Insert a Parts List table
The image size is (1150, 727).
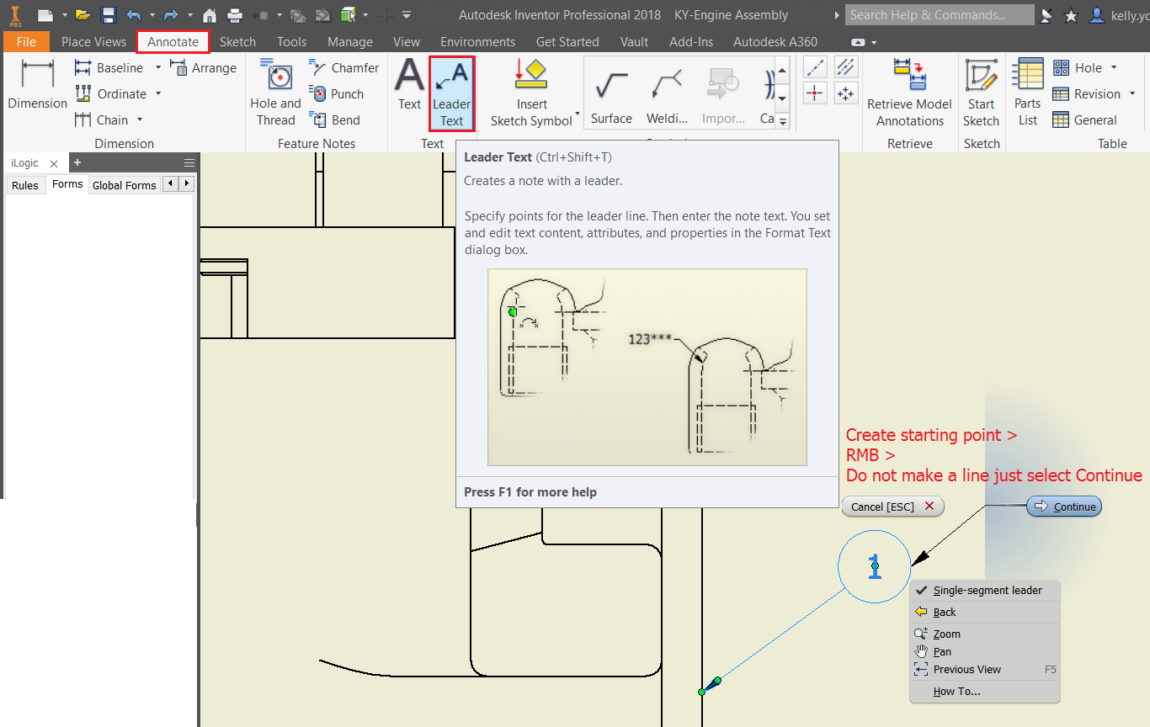pyautogui.click(x=1028, y=93)
